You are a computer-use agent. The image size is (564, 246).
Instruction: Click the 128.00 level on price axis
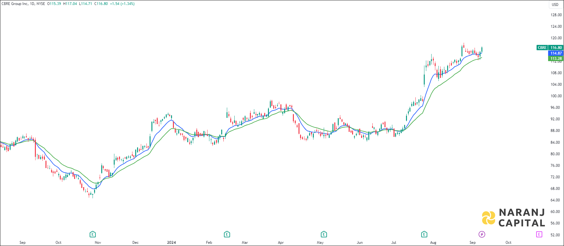(556, 15)
